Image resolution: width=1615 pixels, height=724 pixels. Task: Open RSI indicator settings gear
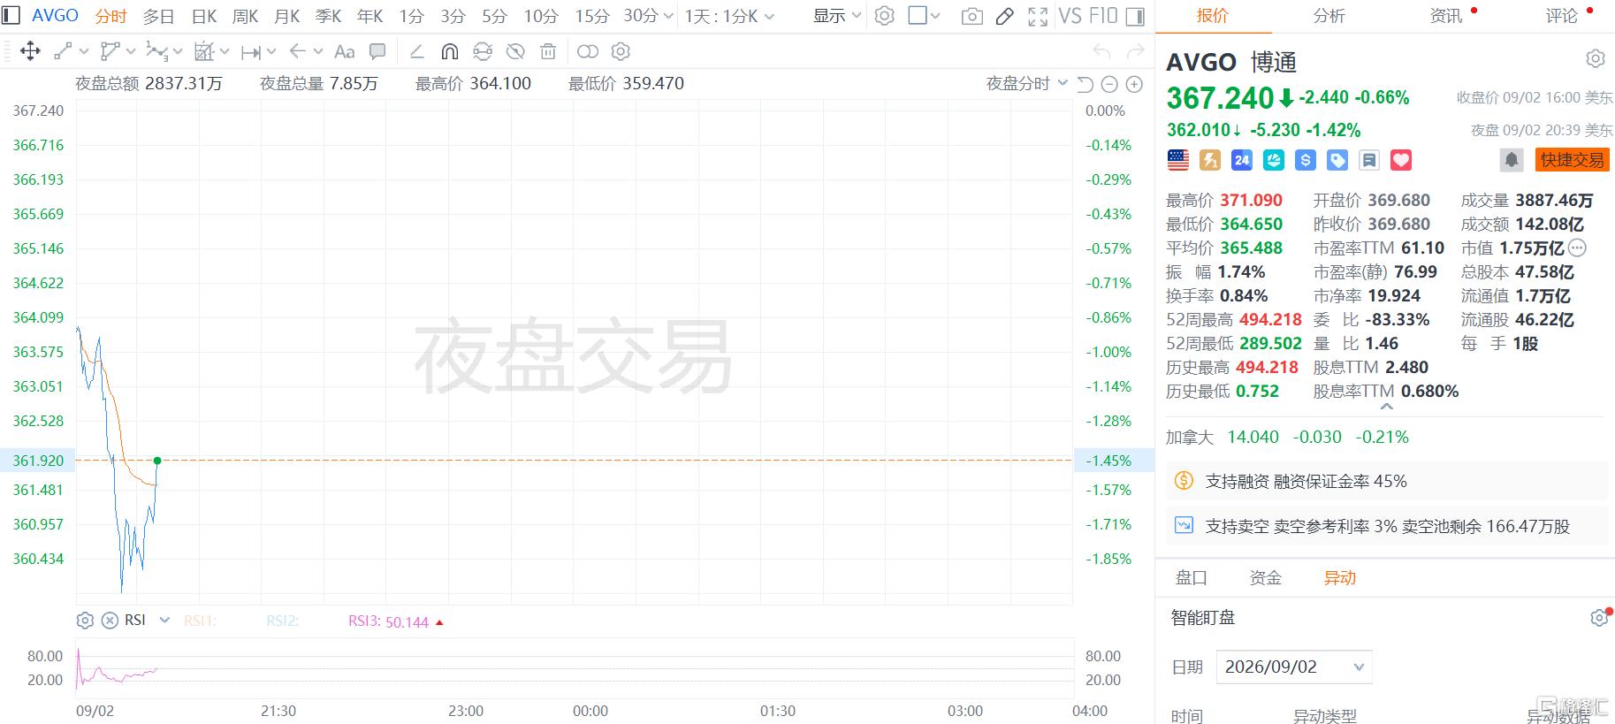[x=85, y=621]
